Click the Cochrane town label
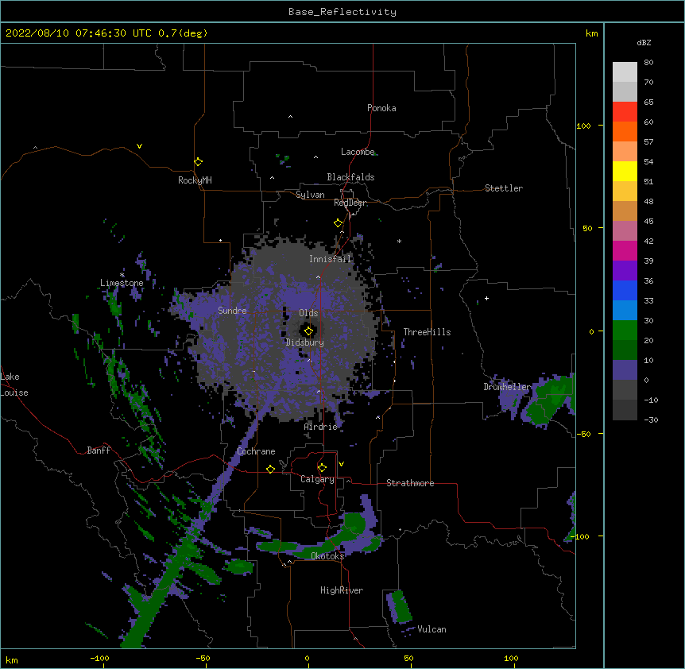The image size is (685, 669). 256,451
